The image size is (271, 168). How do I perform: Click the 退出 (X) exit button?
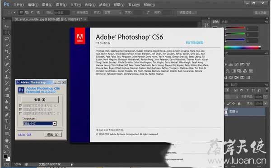(x=53, y=135)
